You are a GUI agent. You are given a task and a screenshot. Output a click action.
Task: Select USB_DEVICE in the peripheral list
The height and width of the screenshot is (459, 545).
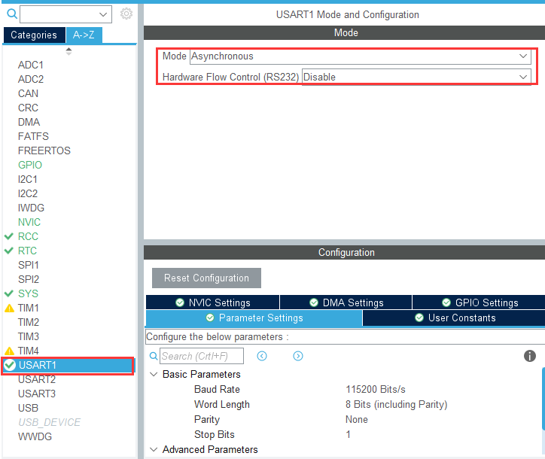50,422
